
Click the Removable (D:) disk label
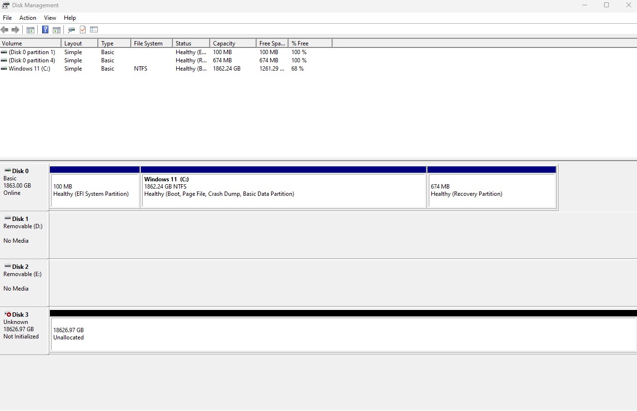tap(22, 226)
